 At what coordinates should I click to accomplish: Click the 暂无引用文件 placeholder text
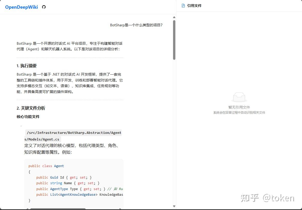239,107
